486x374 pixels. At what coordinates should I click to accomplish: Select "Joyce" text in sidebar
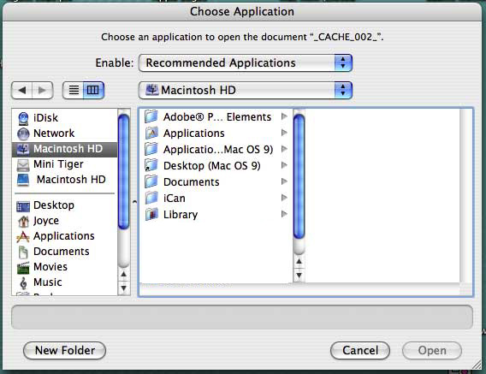[x=46, y=221]
